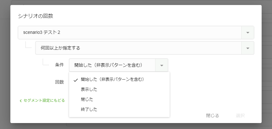
Task: Click the 閉じる button
Action: point(213,116)
